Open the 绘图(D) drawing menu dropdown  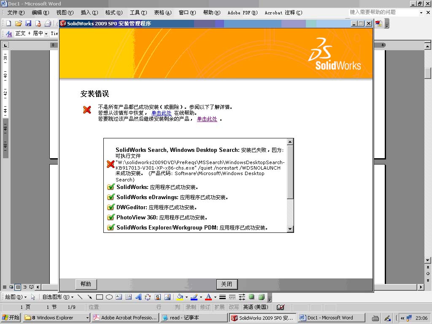coord(16,297)
